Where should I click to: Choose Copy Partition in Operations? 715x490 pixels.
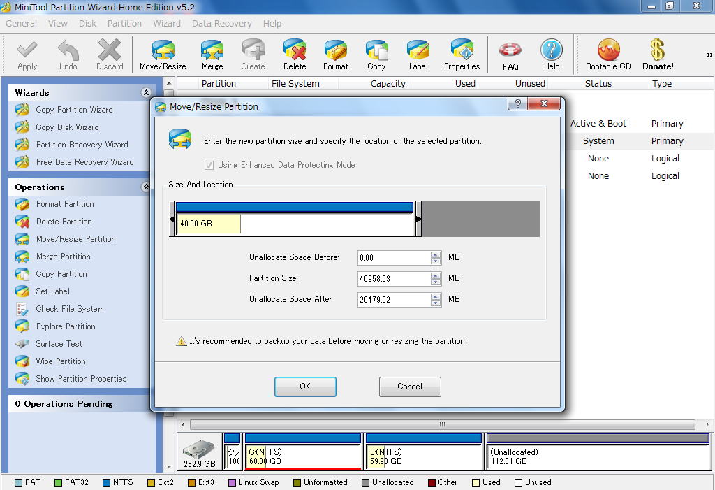click(61, 274)
